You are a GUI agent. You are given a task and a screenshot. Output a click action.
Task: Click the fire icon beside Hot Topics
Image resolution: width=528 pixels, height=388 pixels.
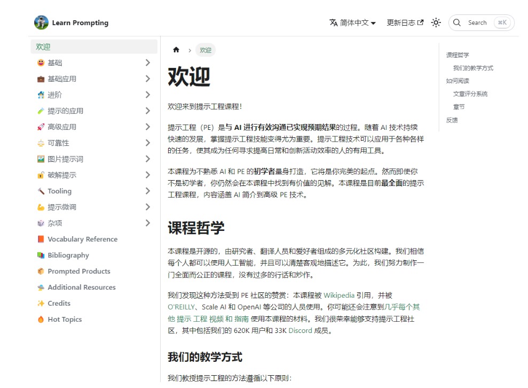point(41,320)
